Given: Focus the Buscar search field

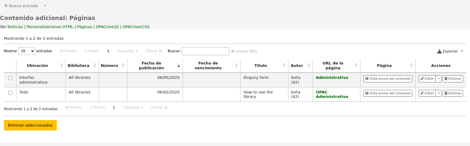Looking at the screenshot, I should point(205,51).
